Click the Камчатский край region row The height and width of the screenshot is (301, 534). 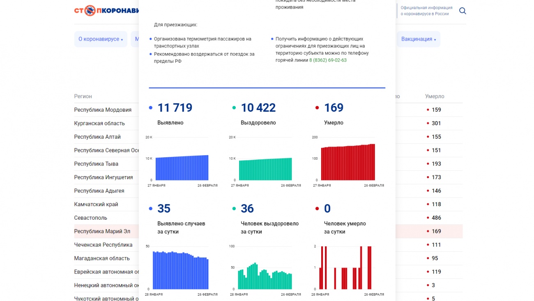pyautogui.click(x=96, y=204)
